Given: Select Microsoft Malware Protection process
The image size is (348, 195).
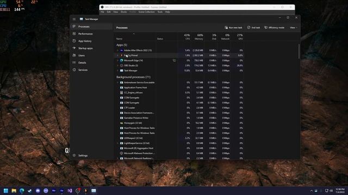Looking at the screenshot, I should click(x=179, y=153).
